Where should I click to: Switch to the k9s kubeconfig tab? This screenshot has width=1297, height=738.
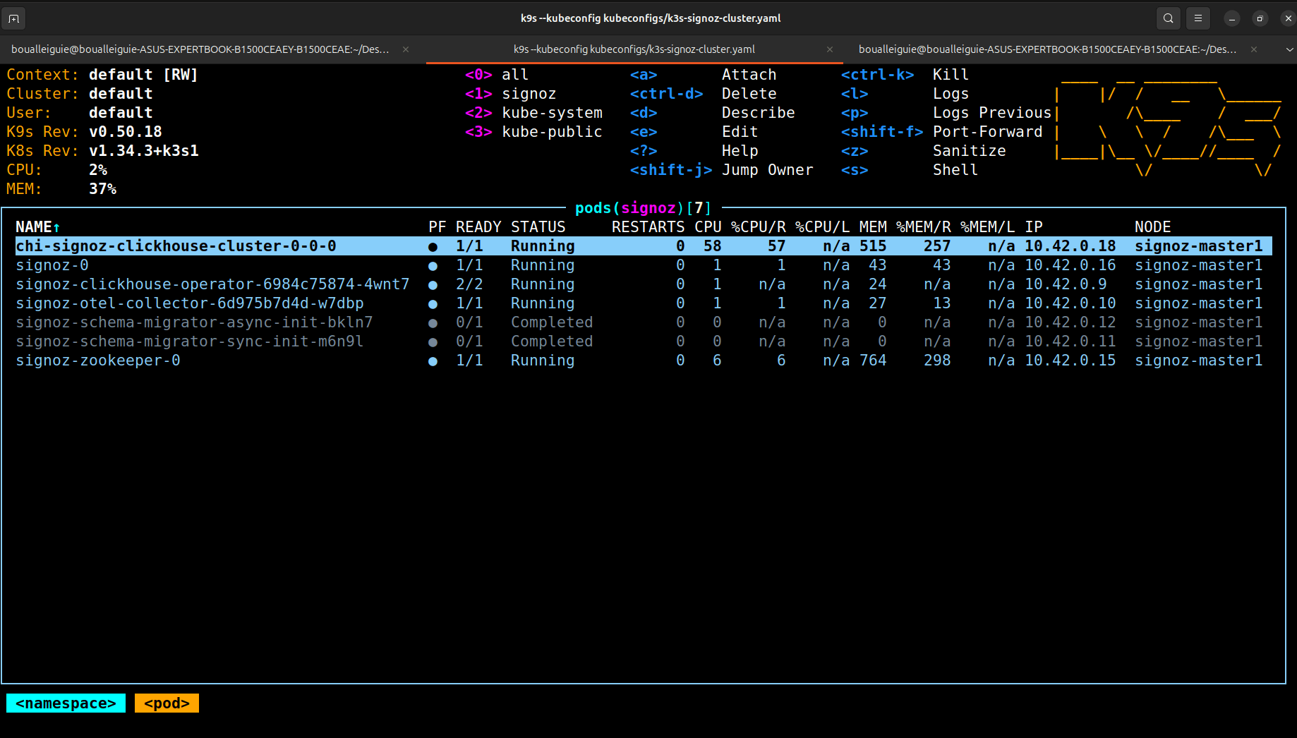pyautogui.click(x=634, y=49)
